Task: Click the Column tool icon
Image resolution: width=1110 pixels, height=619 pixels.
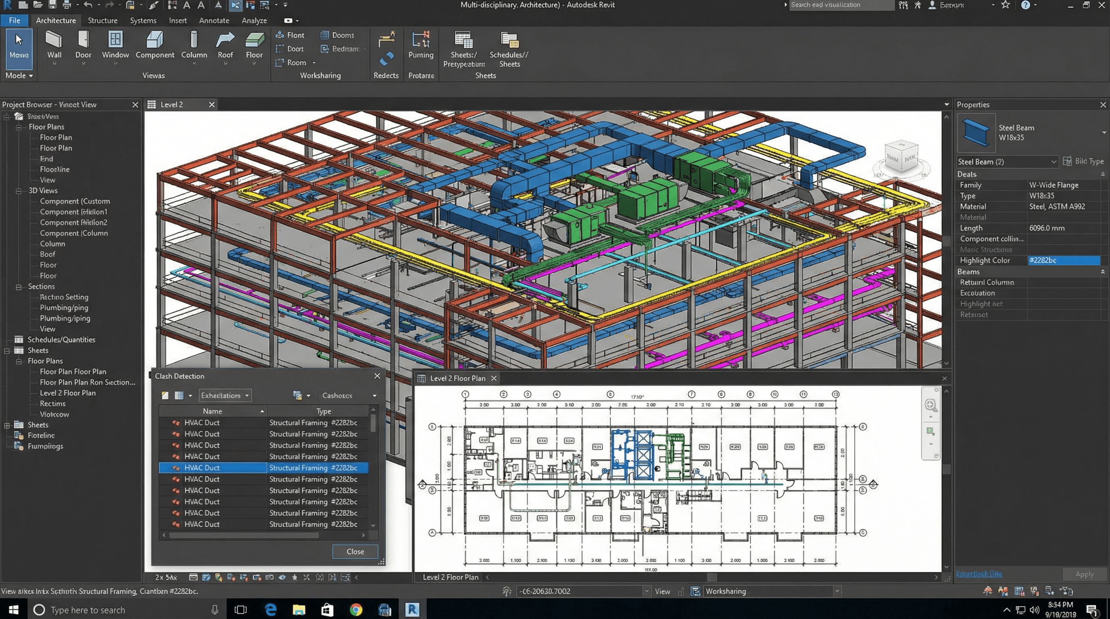Action: point(194,40)
